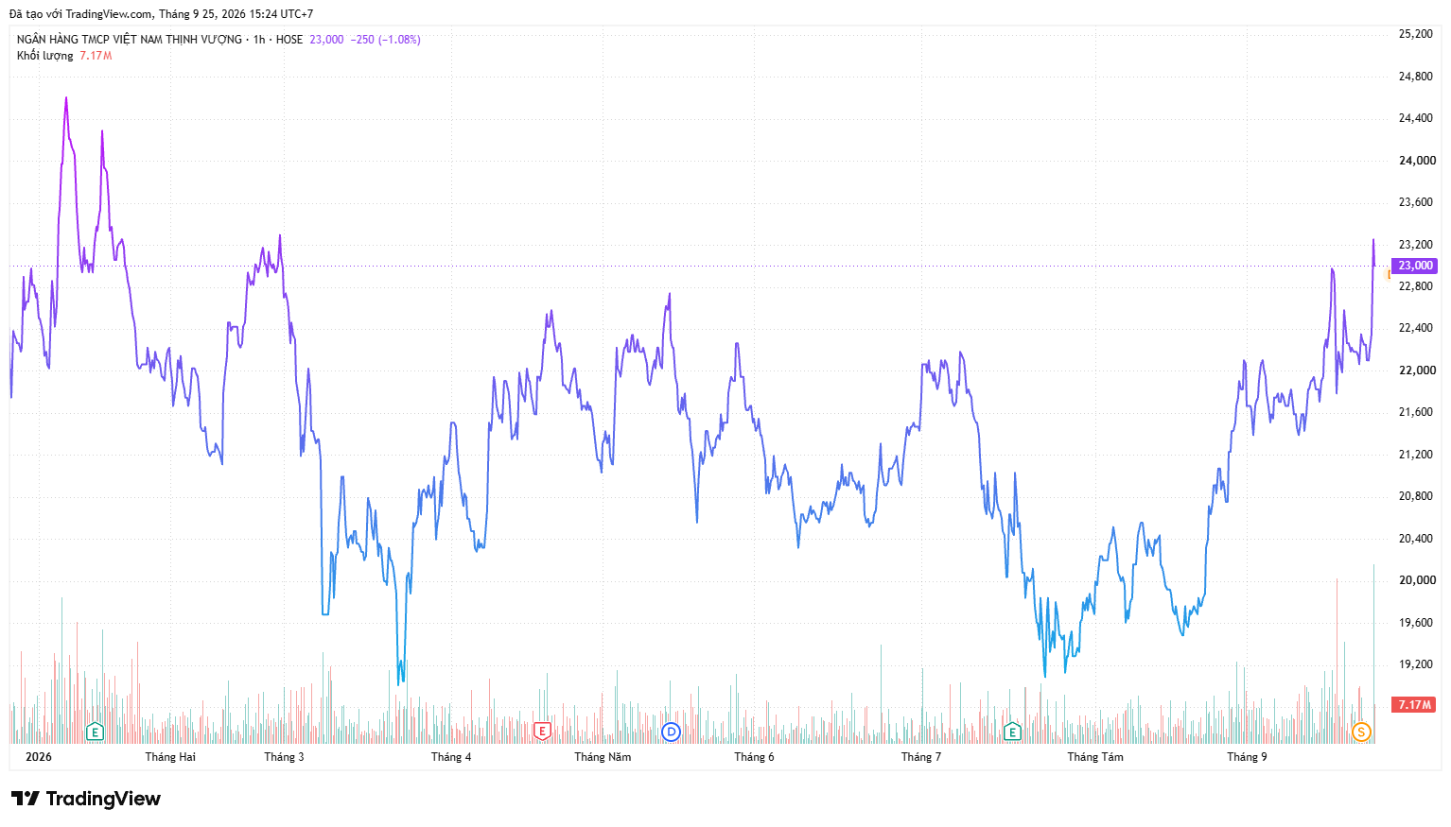The image size is (1451, 827).
Task: Click the red 7.17M volume tag
Action: coord(1415,704)
